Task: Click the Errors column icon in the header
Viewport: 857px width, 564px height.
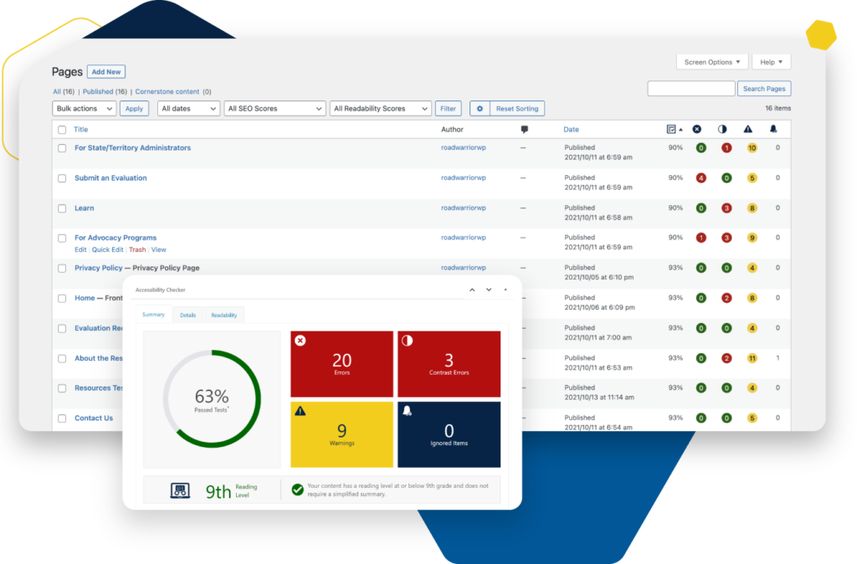Action: pyautogui.click(x=697, y=129)
